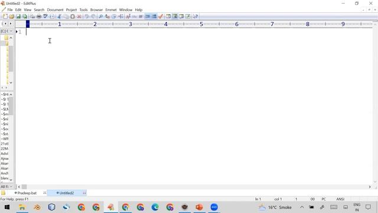Open the Replace toolbar icon
The image size is (378, 213).
[107, 17]
